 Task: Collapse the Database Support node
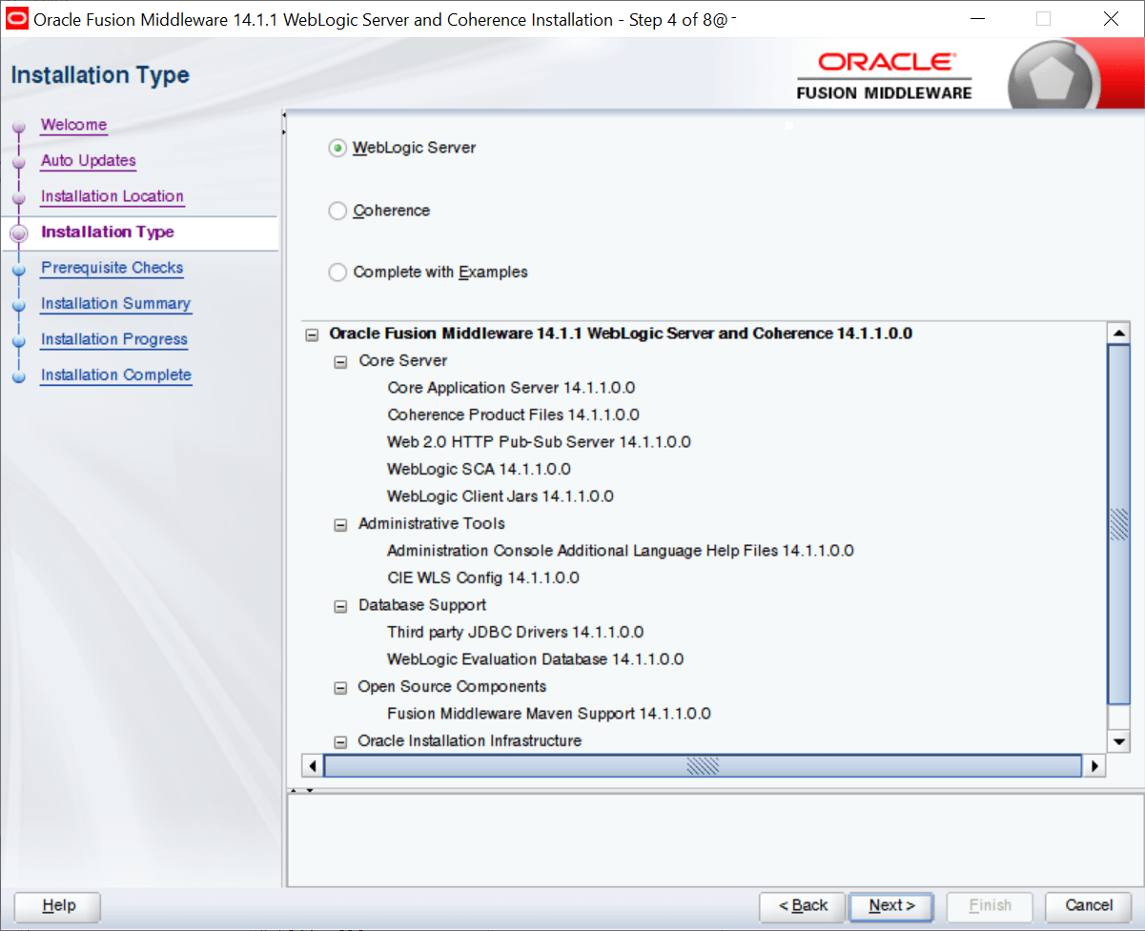pyautogui.click(x=340, y=605)
